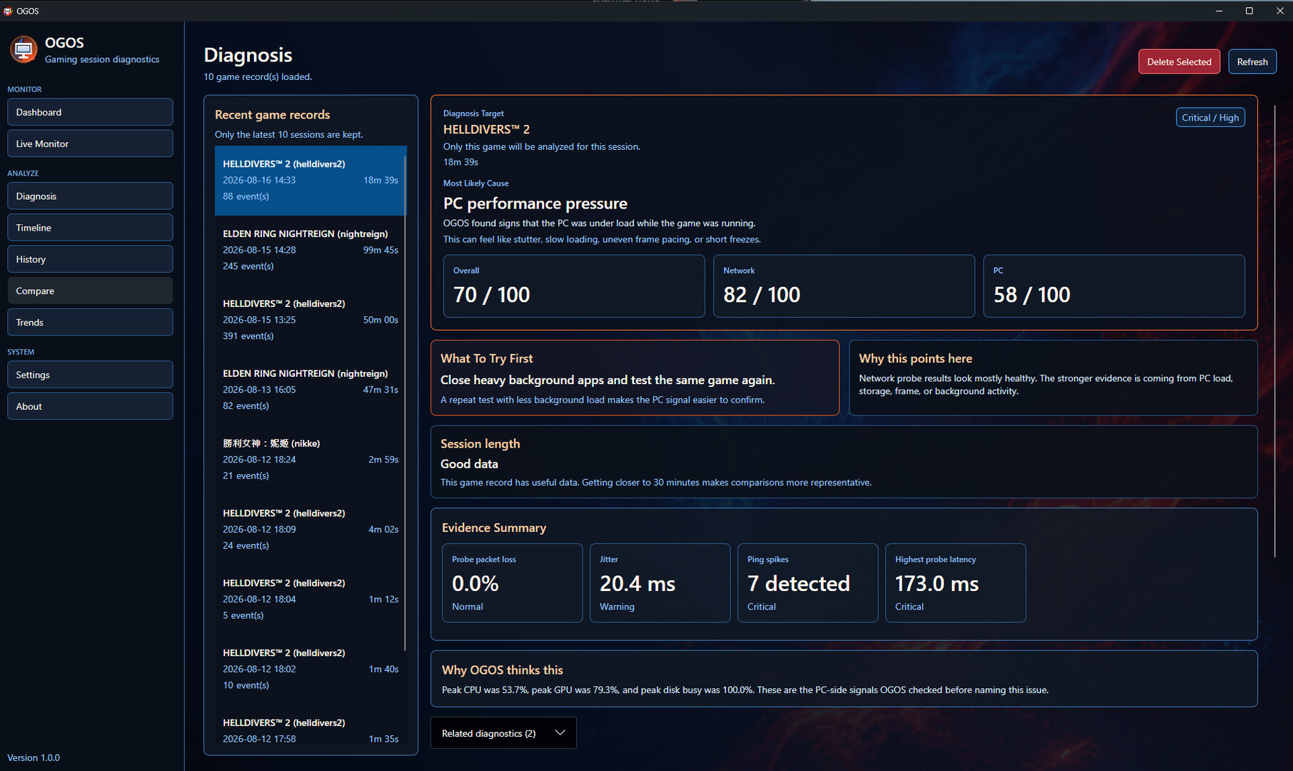Click the Why this points here card
The width and height of the screenshot is (1293, 771).
point(1053,378)
